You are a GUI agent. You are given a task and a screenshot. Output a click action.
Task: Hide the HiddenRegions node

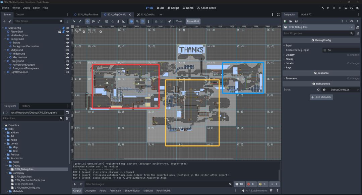[68, 35]
